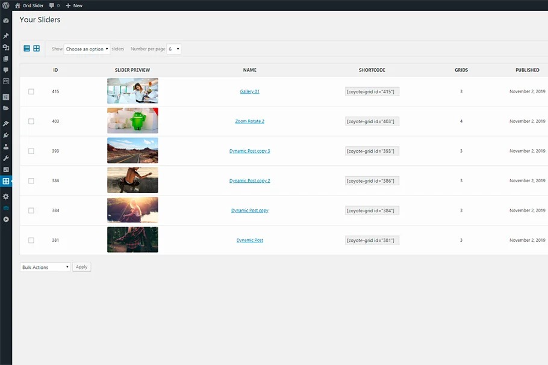Viewport: 548px width, 365px height.
Task: Open the Dashboard sidebar icon
Action: (x=6, y=20)
